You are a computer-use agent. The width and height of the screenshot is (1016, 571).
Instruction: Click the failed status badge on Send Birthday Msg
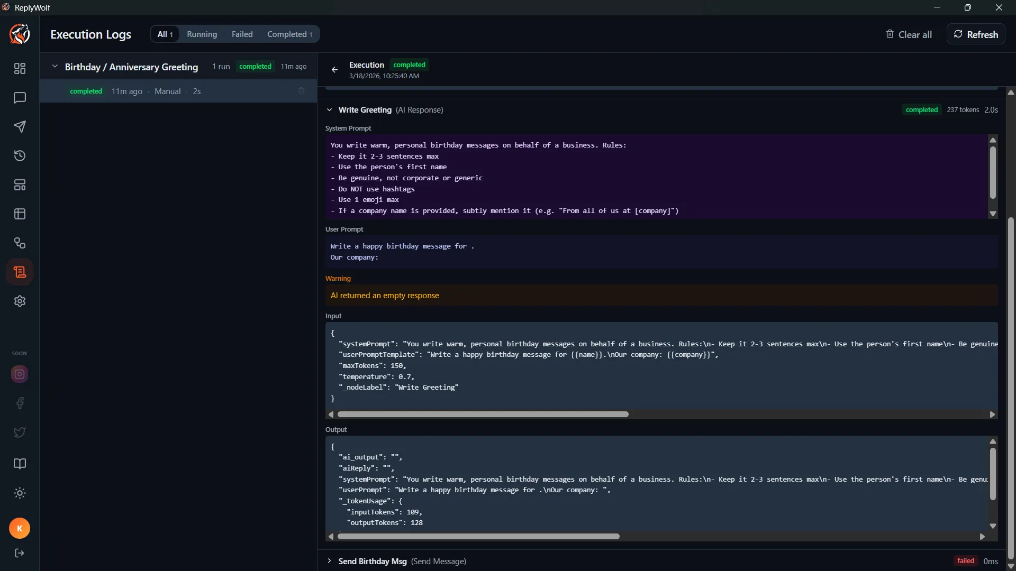pos(965,561)
